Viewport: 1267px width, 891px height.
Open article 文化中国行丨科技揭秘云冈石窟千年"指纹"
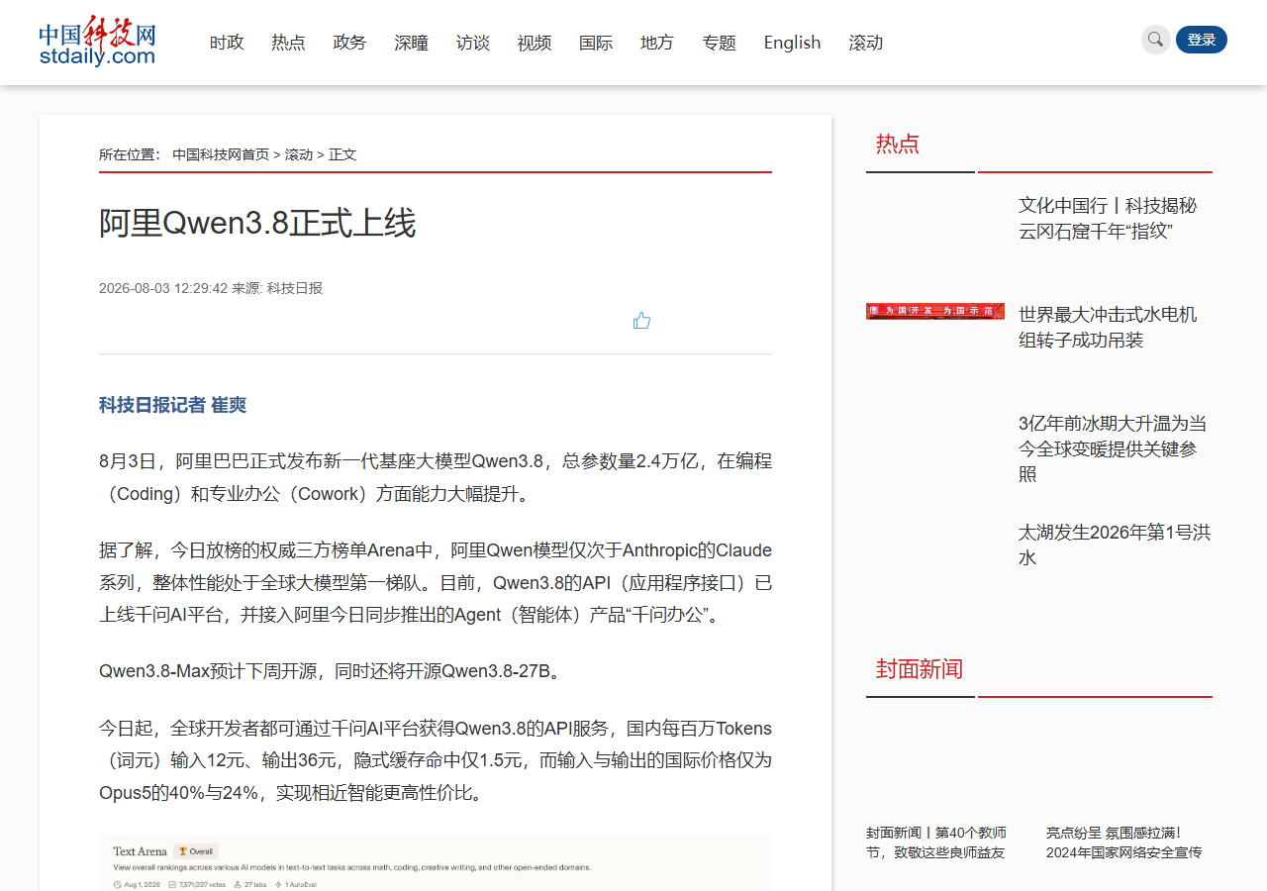pos(1109,219)
